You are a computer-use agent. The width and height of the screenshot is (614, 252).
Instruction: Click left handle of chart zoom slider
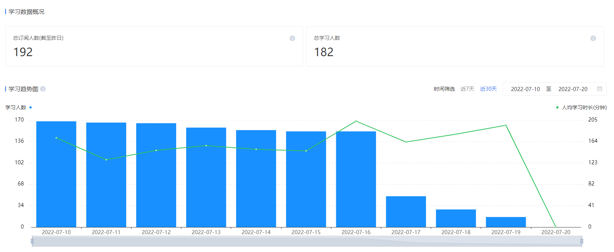pyautogui.click(x=32, y=241)
